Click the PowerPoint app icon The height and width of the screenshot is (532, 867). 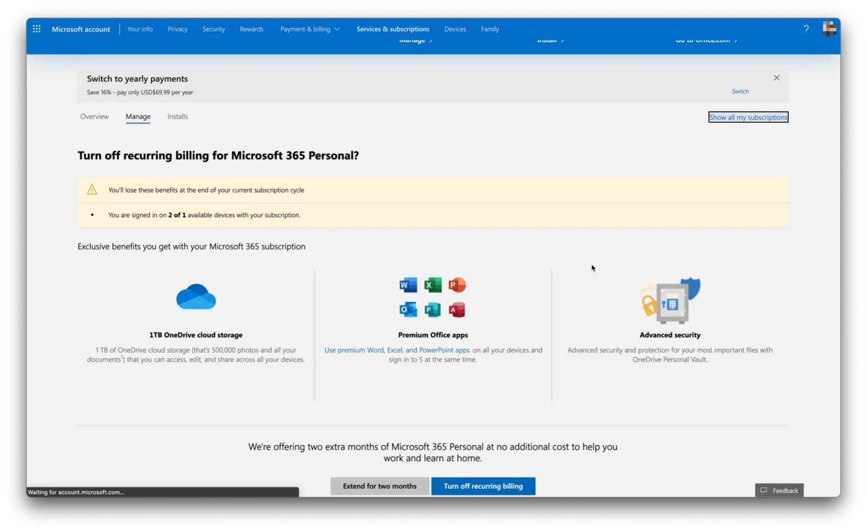tap(457, 285)
